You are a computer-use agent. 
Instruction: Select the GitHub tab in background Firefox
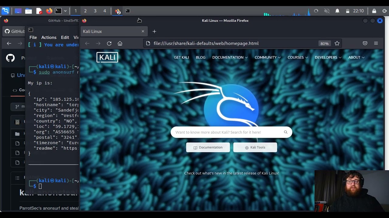[14, 31]
